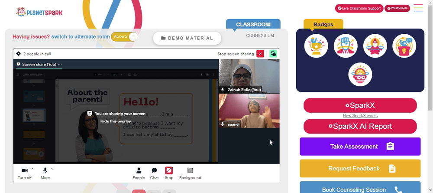Open the Screen share three-dots menu
The width and height of the screenshot is (433, 193).
pyautogui.click(x=60, y=64)
